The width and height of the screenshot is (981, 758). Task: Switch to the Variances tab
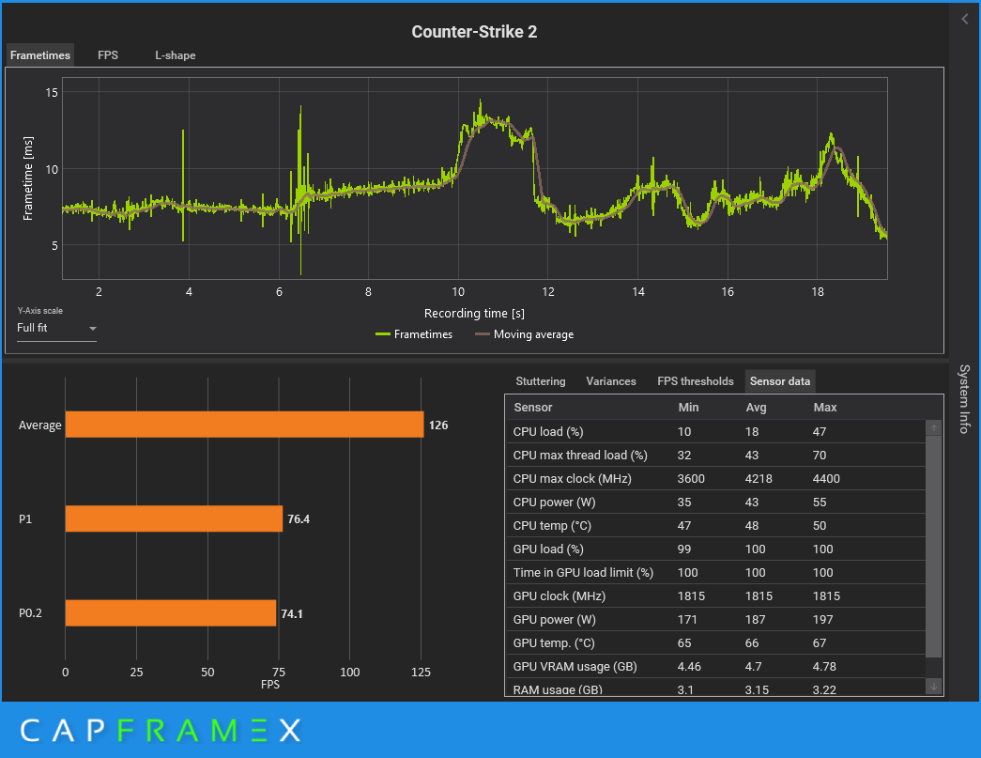tap(610, 381)
